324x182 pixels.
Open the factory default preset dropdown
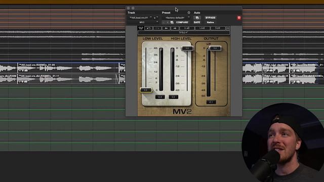click(176, 18)
